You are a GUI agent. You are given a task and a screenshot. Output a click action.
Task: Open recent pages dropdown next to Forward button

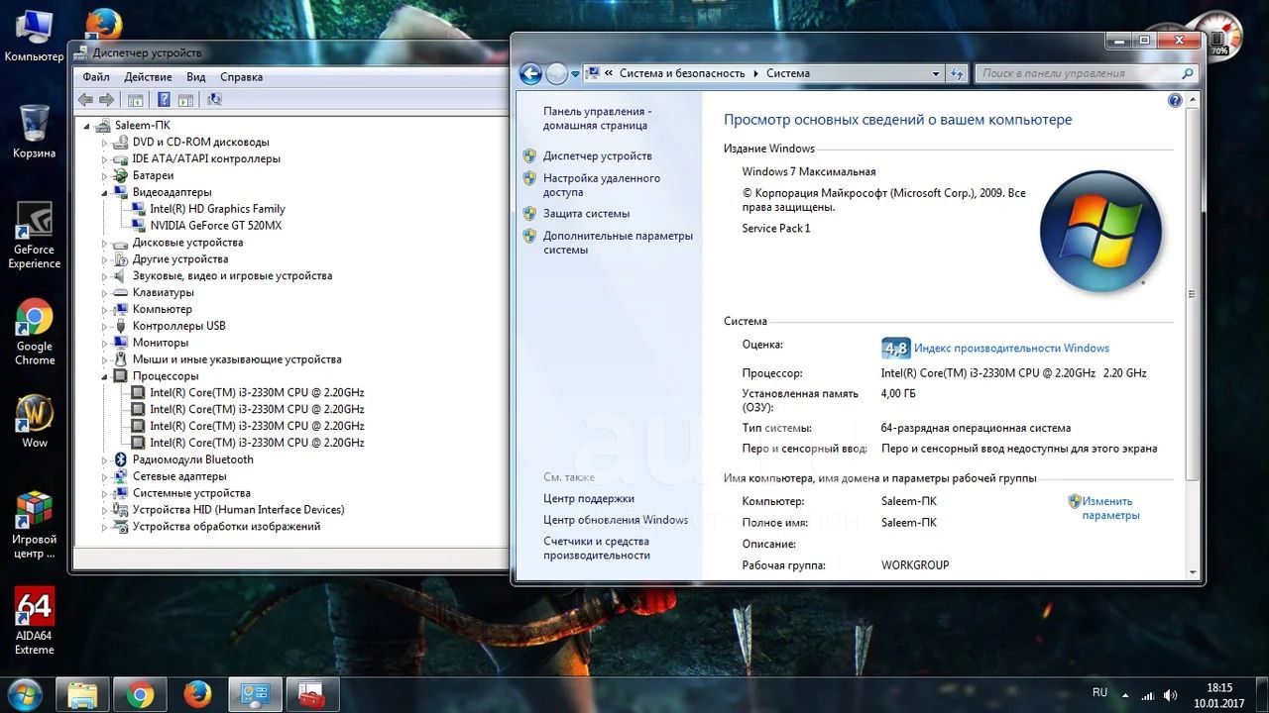pyautogui.click(x=575, y=73)
